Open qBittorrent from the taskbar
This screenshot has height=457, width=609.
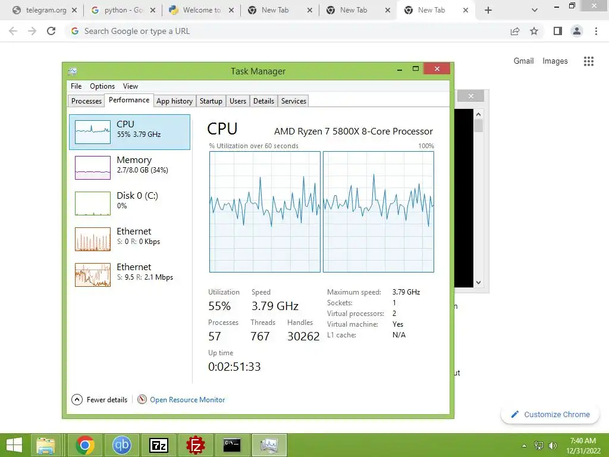click(x=121, y=445)
